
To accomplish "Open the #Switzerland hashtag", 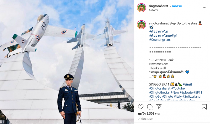I will [x=191, y=97].
